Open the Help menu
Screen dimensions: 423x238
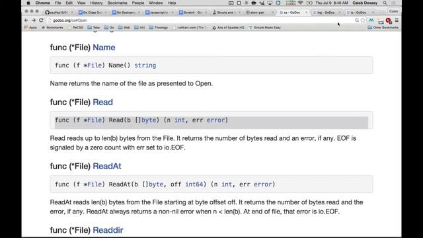pos(172,3)
